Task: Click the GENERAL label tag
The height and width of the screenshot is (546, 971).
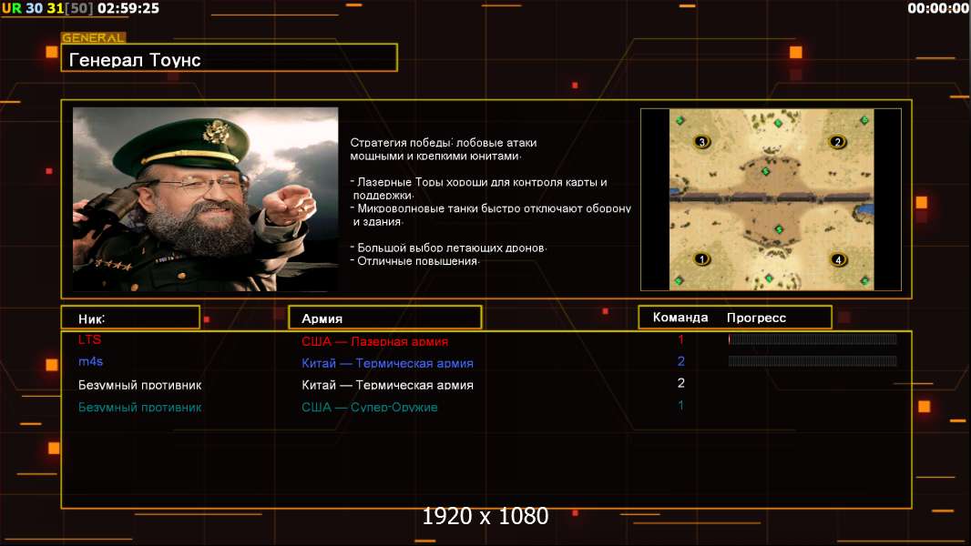Action: (x=93, y=37)
